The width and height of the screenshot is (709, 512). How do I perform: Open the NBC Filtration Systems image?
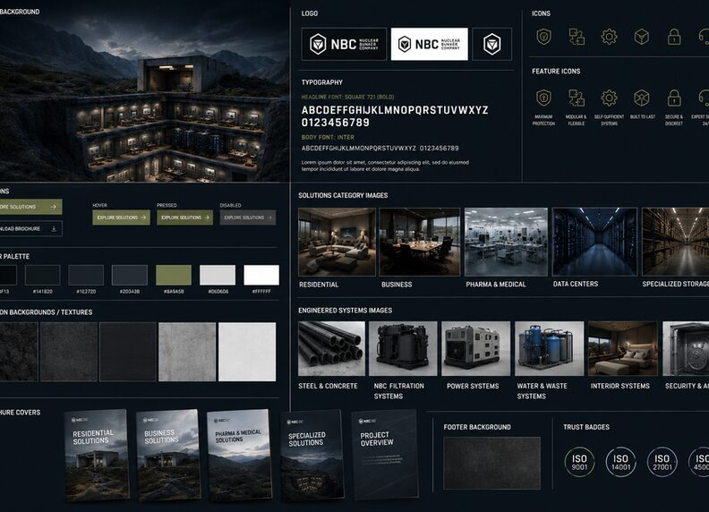404,349
